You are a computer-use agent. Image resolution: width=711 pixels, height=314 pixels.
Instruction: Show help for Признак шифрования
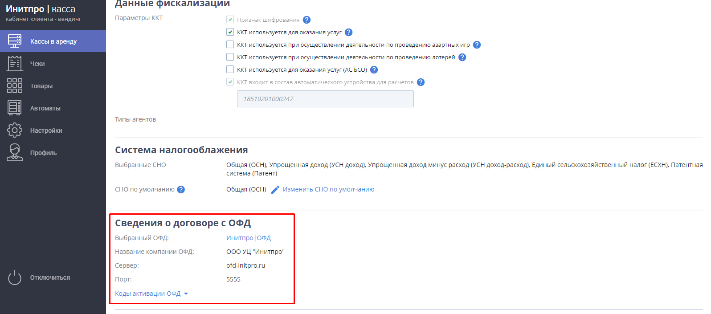click(306, 20)
